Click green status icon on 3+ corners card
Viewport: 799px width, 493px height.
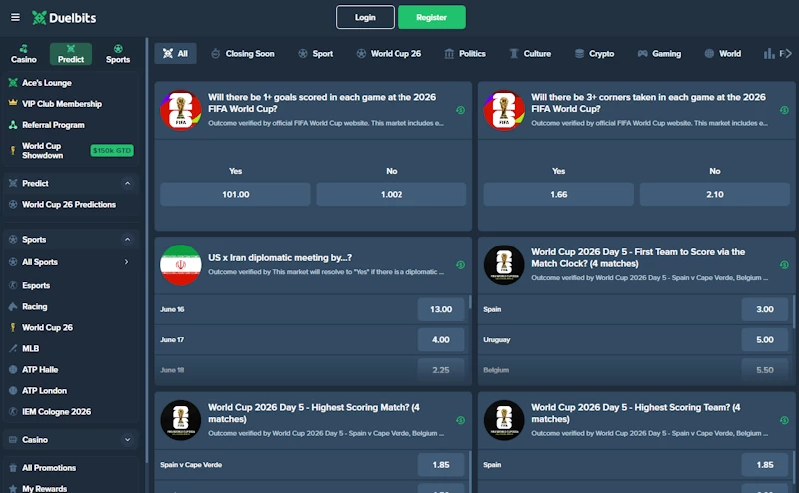(x=784, y=110)
